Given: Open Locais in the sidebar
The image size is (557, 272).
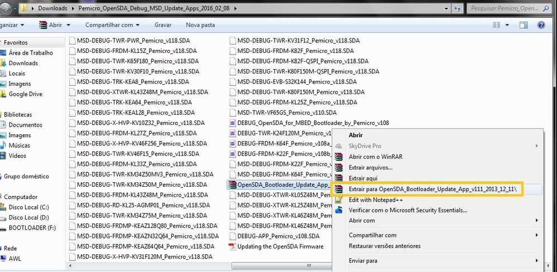Looking at the screenshot, I should [x=17, y=74].
